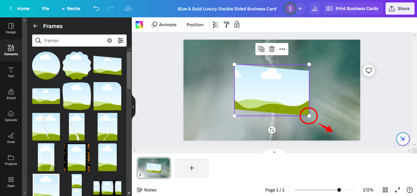
Task: Copy style using the paint roller icon
Action: coord(226,24)
